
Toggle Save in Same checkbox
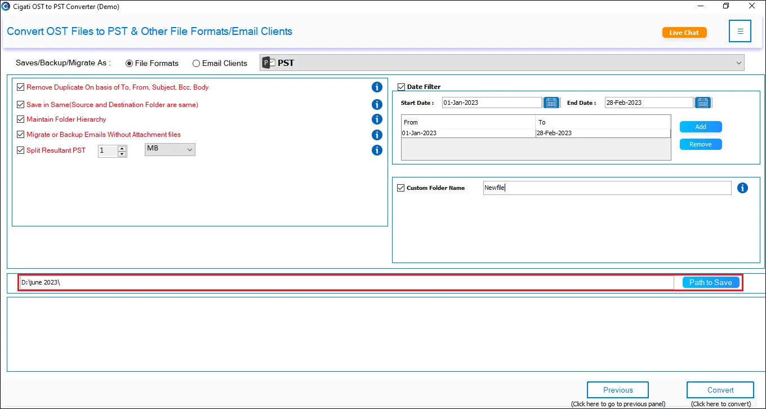[21, 104]
